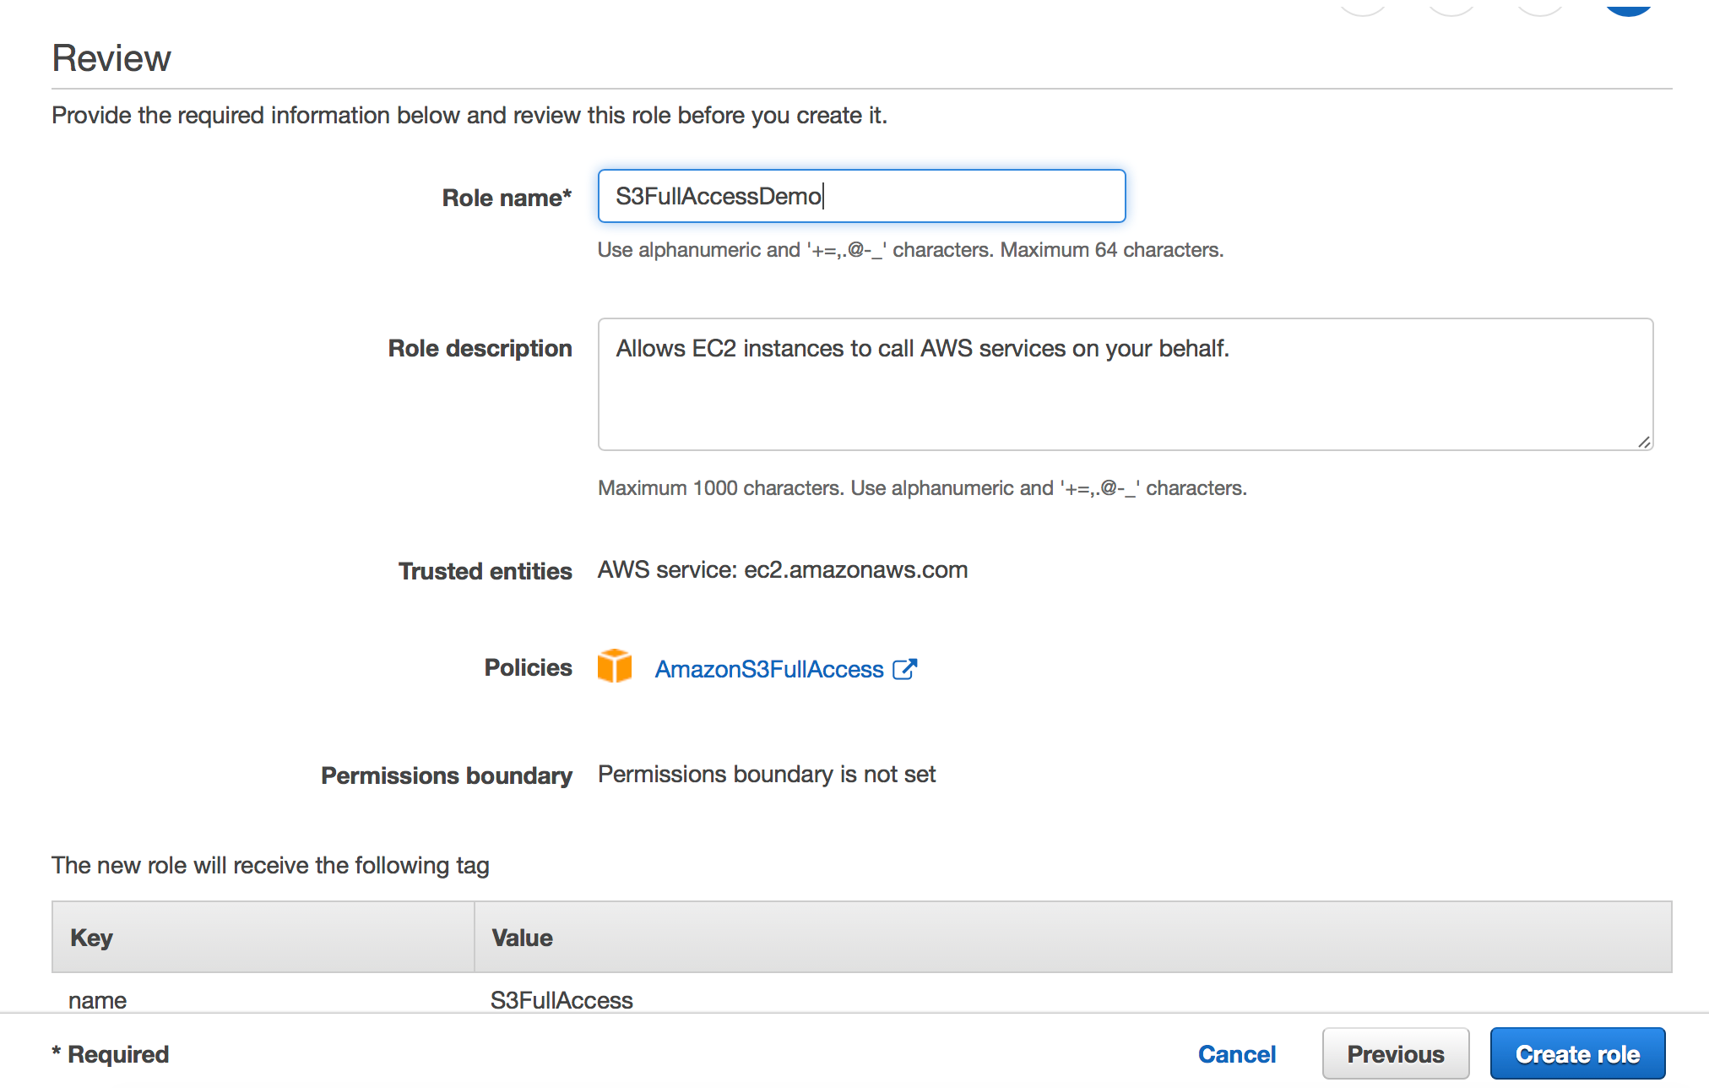Screen dimensions: 1709x1088
Task: Click the second wizard step circle
Action: click(1451, 4)
